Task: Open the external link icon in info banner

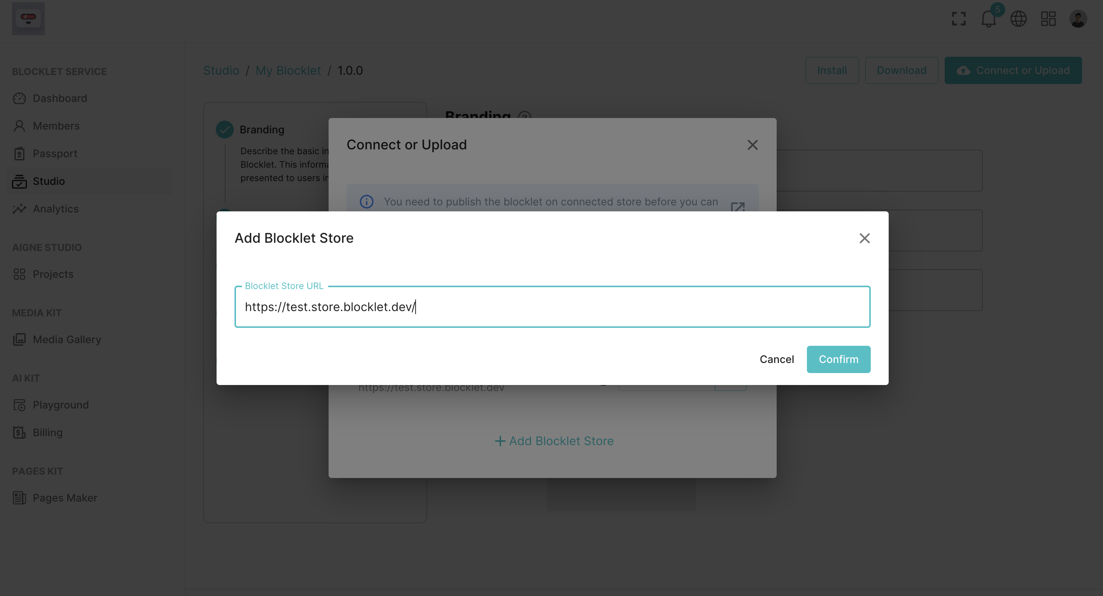Action: [x=737, y=207]
